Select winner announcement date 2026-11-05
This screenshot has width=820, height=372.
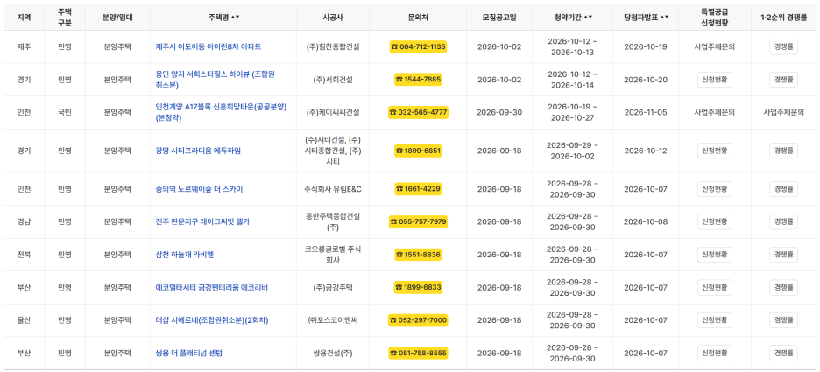coord(646,112)
